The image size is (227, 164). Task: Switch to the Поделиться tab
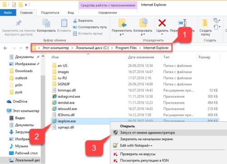pos(50,13)
